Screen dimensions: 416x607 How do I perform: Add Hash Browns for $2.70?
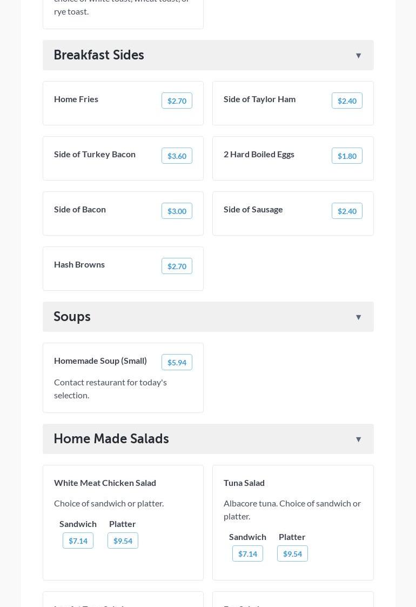[177, 266]
